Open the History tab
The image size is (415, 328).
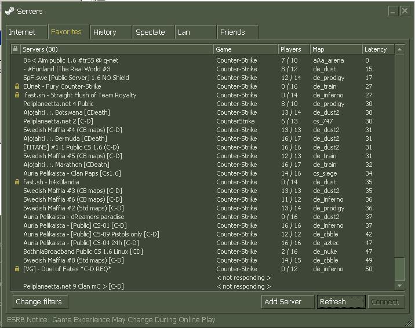click(x=111, y=32)
